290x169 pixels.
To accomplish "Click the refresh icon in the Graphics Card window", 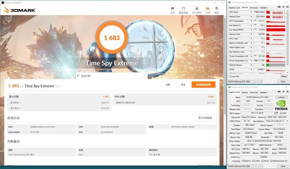I will point(283,92).
